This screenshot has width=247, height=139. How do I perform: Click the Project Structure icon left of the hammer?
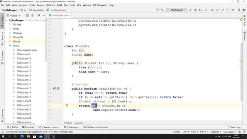coord(157,10)
